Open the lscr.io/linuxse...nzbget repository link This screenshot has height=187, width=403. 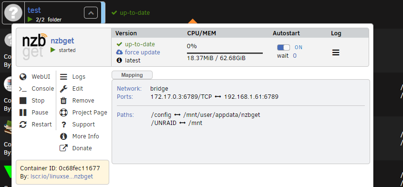pos(62,177)
